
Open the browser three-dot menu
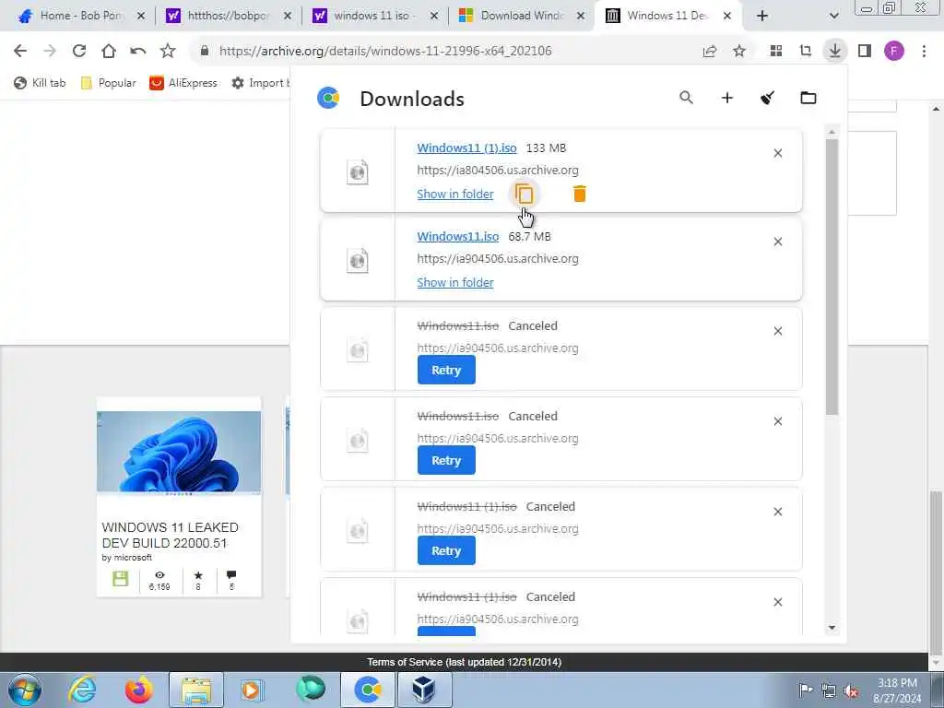924,52
